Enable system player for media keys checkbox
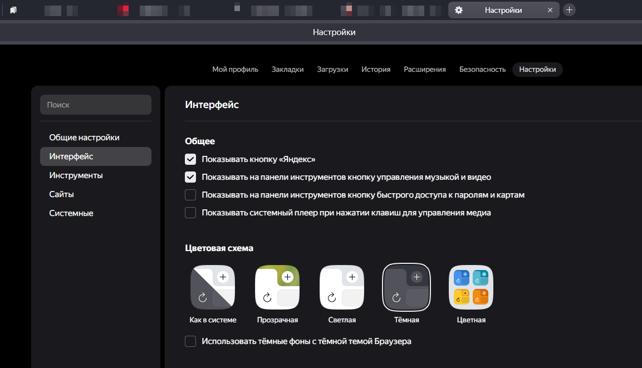642x368 pixels. (x=191, y=213)
